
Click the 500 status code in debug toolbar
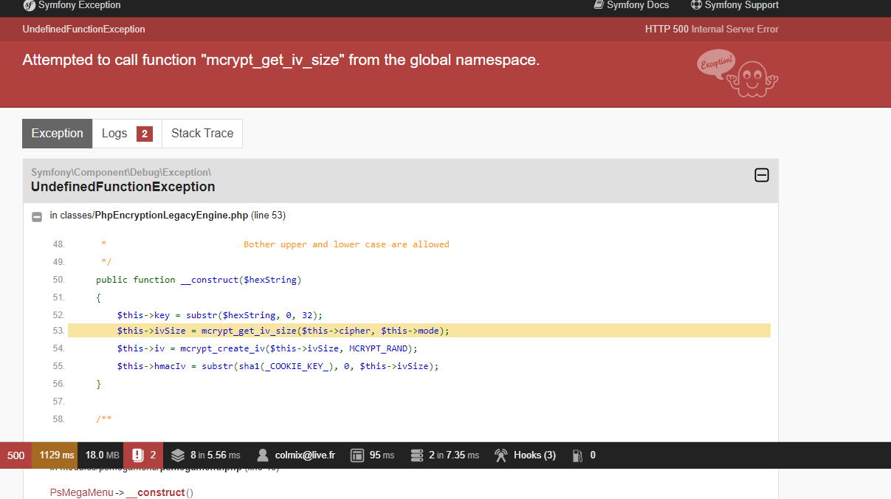(x=16, y=455)
